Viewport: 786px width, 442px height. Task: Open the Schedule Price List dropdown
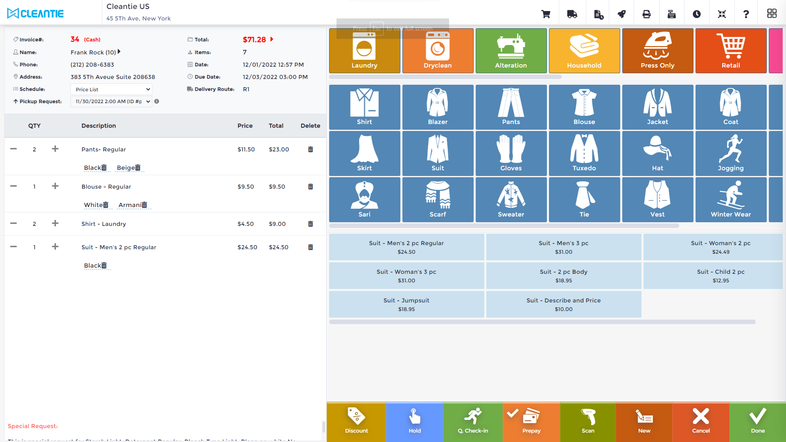111,89
